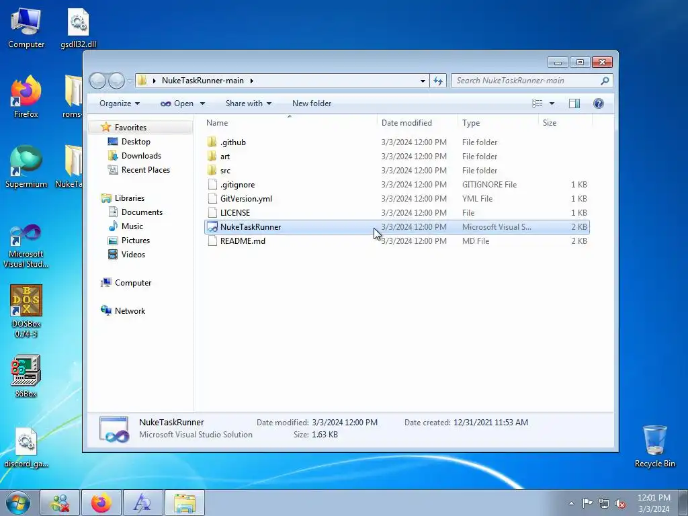Open the Action Center flag tray icon
Viewport: 688px width, 516px height.
pyautogui.click(x=587, y=503)
